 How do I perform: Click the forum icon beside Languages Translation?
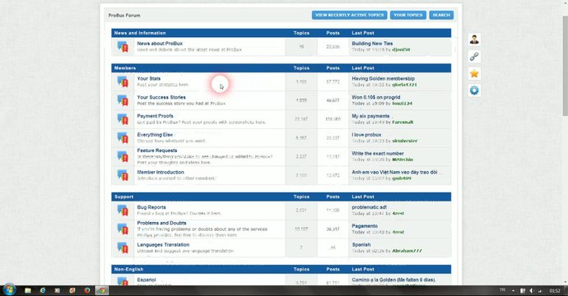pos(123,247)
